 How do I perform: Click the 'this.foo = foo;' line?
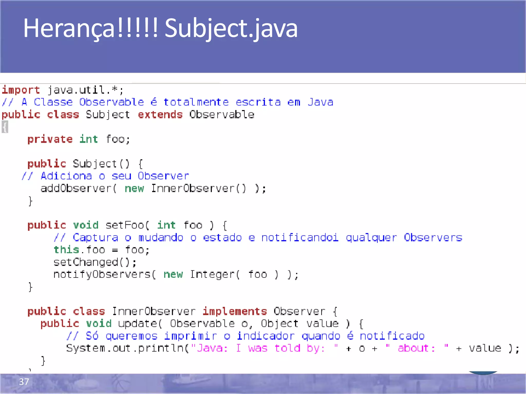[101, 250]
